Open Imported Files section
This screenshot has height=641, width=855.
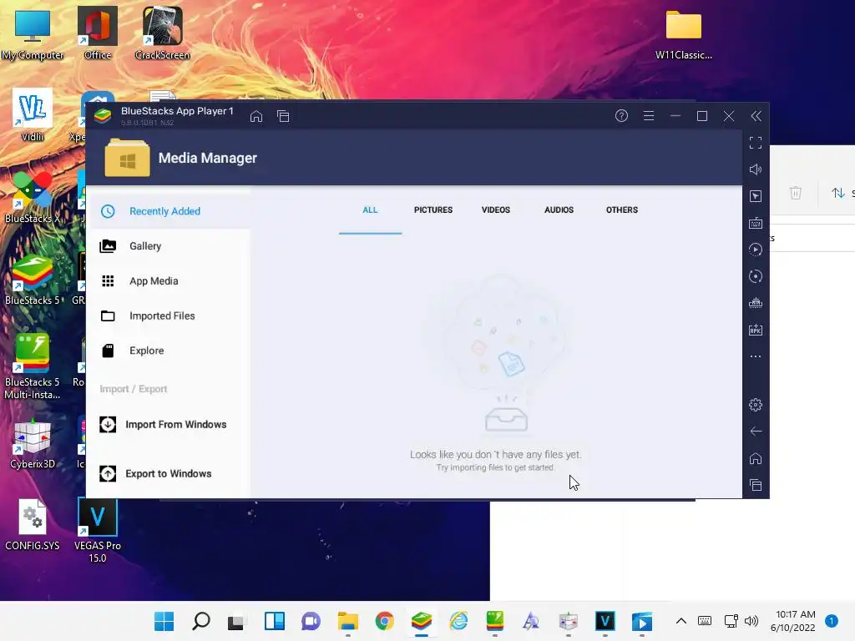click(x=169, y=315)
